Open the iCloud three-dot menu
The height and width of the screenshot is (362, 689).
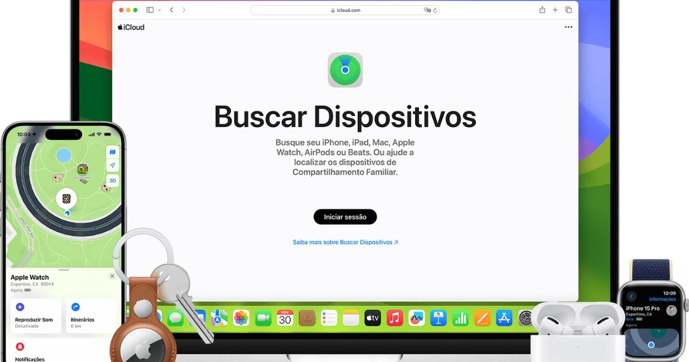(x=568, y=27)
